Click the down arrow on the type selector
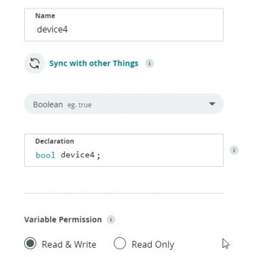 (212, 104)
